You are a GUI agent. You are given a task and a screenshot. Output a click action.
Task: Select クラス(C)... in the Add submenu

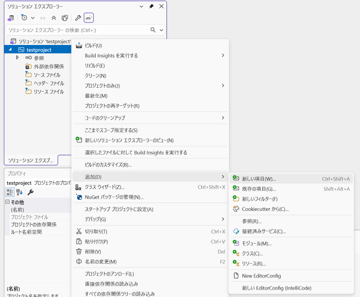(252, 254)
